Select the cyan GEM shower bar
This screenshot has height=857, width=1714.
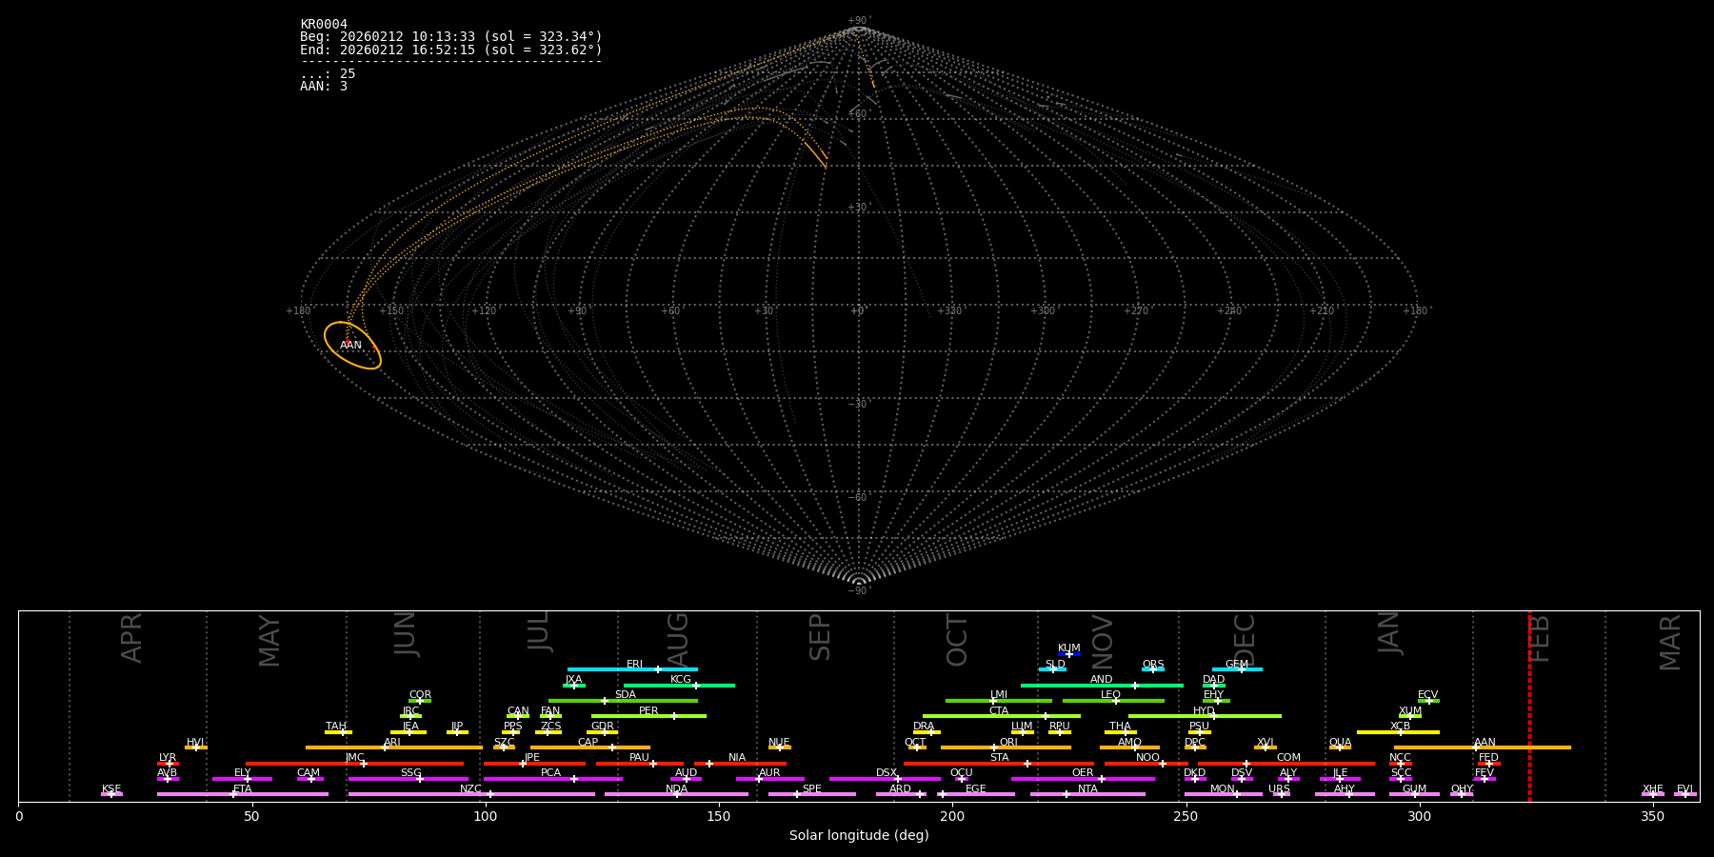[1237, 669]
